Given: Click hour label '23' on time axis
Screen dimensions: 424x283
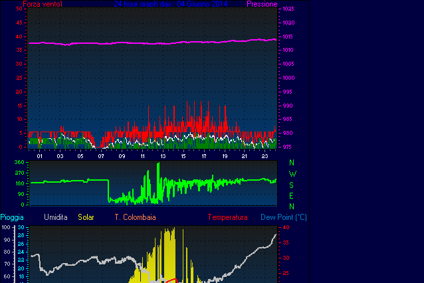Looking at the screenshot, I should [x=265, y=156].
